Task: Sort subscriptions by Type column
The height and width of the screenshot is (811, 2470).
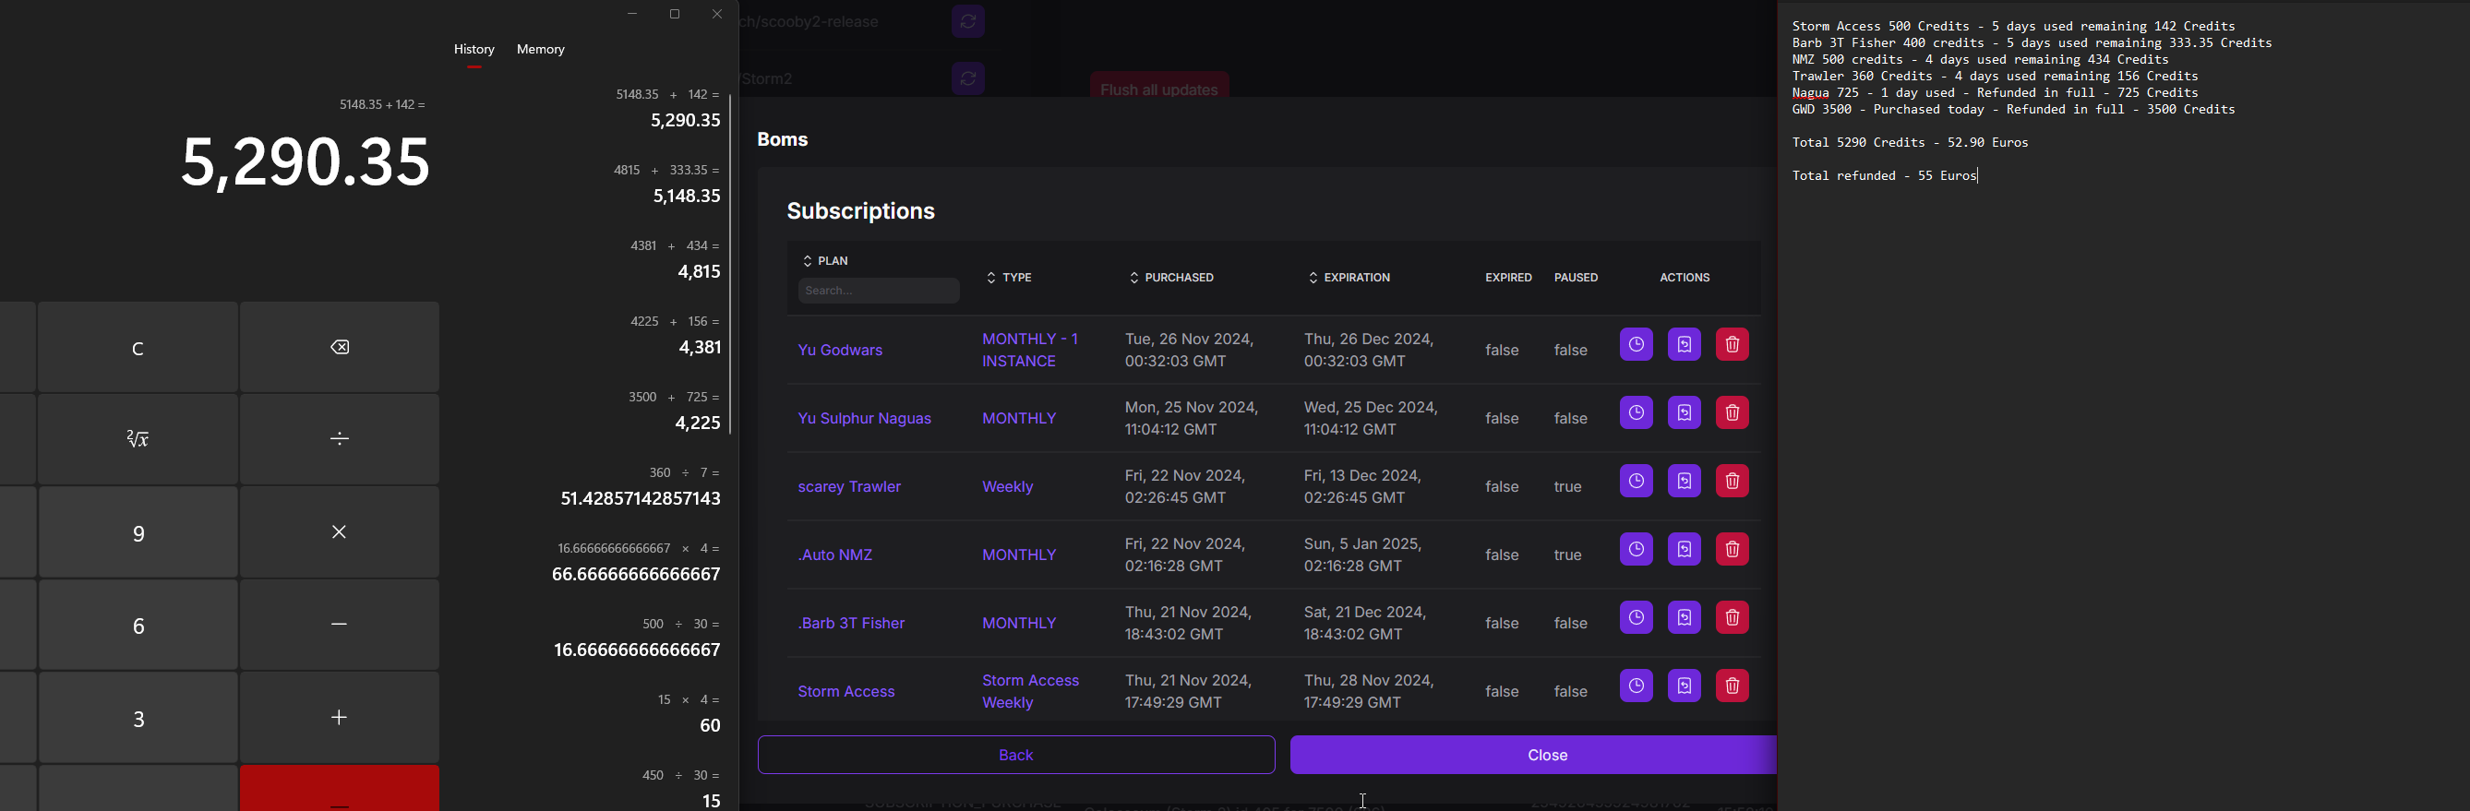Action: 1009,278
